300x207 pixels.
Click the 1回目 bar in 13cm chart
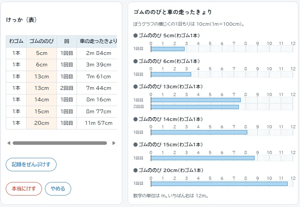pyautogui.click(x=196, y=100)
